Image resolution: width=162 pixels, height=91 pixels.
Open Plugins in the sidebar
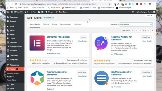(x=15, y=69)
